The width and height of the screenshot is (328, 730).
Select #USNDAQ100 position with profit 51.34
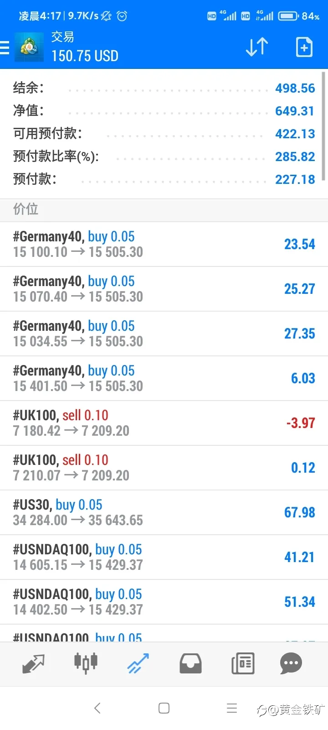[x=164, y=602]
